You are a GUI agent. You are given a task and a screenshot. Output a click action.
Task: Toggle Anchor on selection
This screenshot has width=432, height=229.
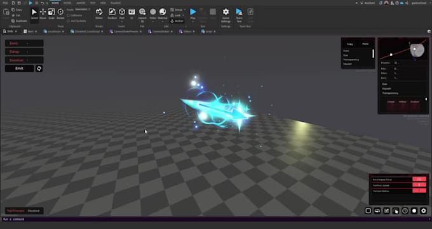click(x=177, y=21)
